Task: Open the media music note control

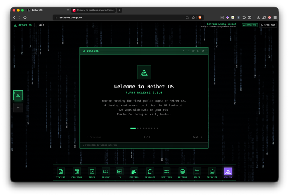Action: (264, 18)
